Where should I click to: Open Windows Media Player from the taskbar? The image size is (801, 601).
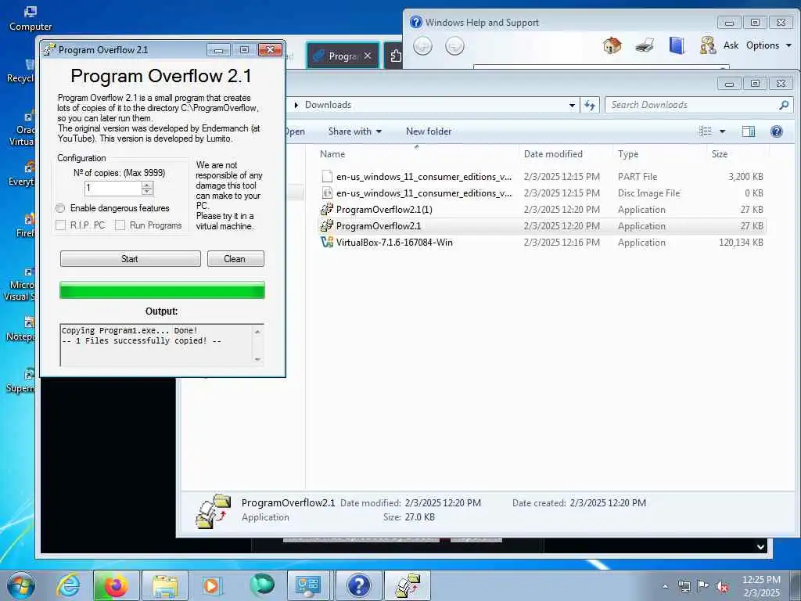(212, 585)
